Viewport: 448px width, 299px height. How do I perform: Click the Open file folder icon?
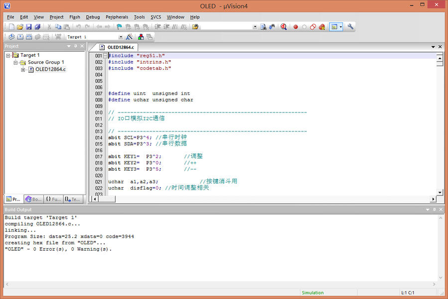pyautogui.click(x=20, y=27)
